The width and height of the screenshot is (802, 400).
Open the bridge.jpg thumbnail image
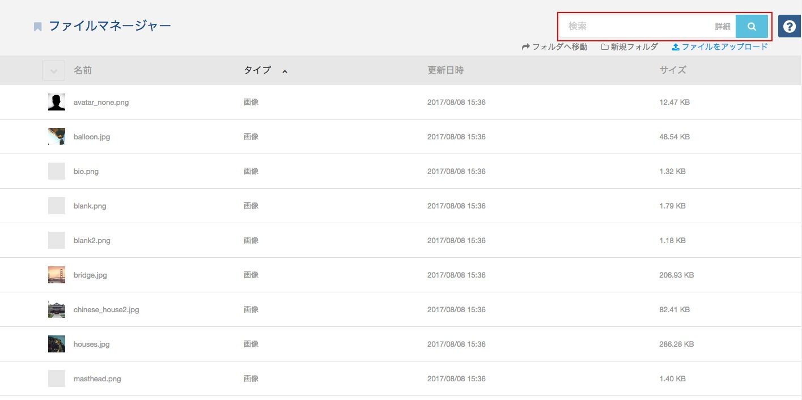pyautogui.click(x=57, y=275)
